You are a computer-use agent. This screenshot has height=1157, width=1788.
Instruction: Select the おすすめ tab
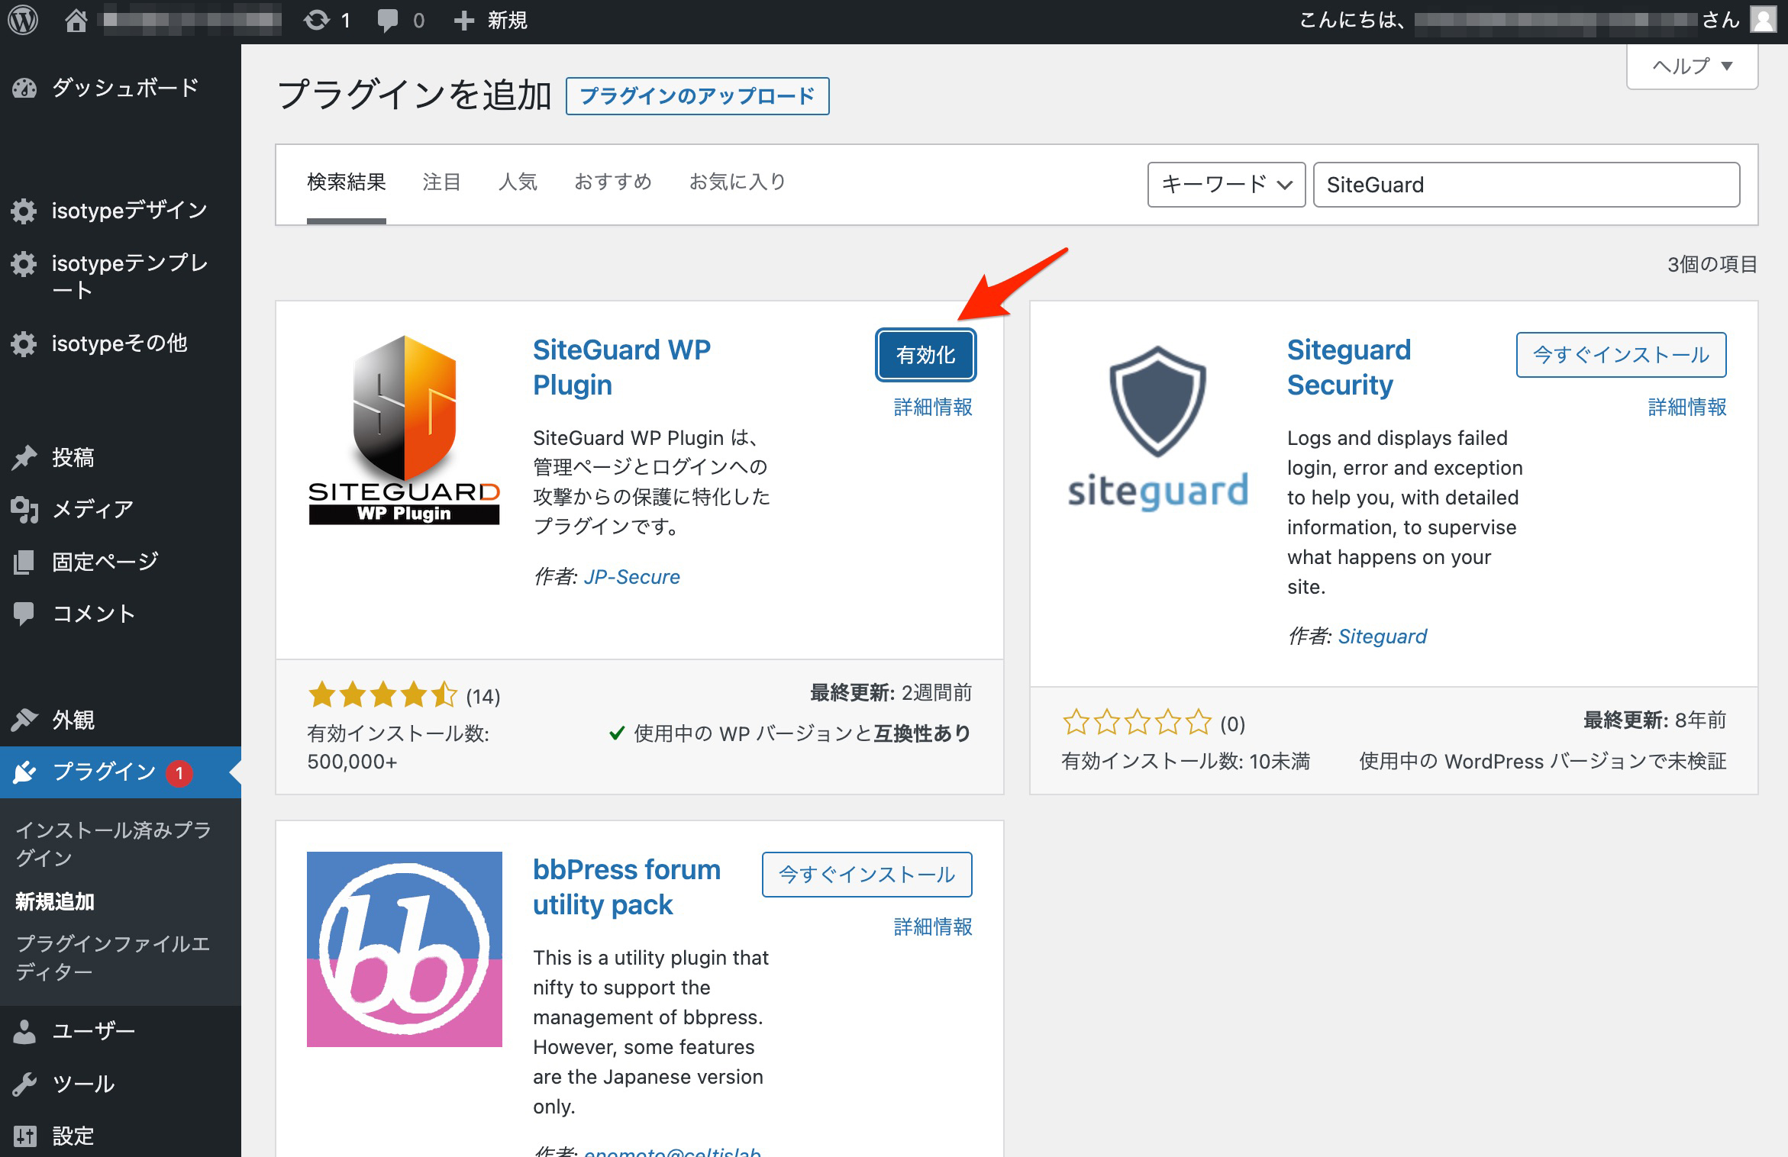(613, 182)
